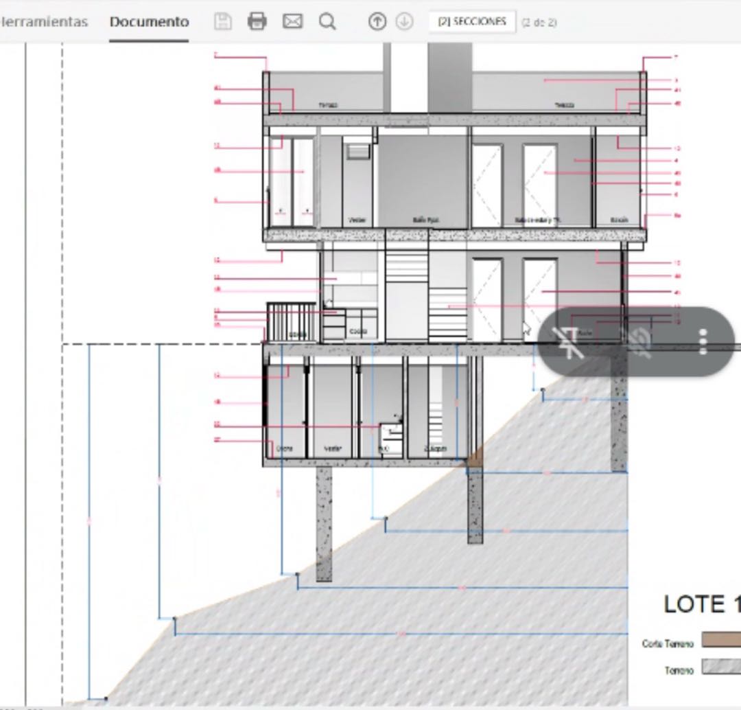Viewport: 741px width, 710px height.
Task: Select the Documento tab
Action: point(149,21)
